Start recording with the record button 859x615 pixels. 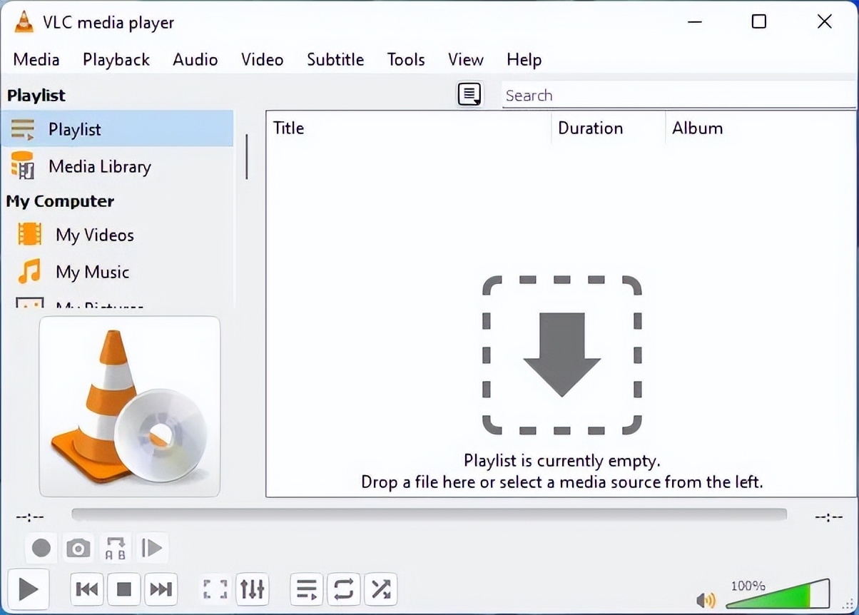(41, 547)
